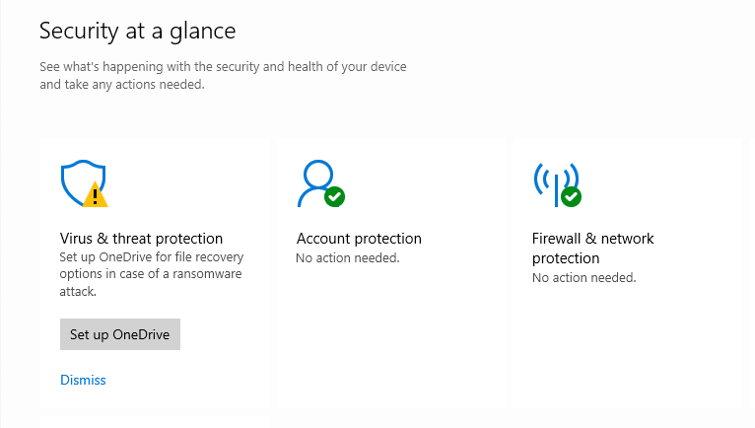Click the "Security at a glance" heading
This screenshot has width=755, height=428.
click(x=137, y=31)
